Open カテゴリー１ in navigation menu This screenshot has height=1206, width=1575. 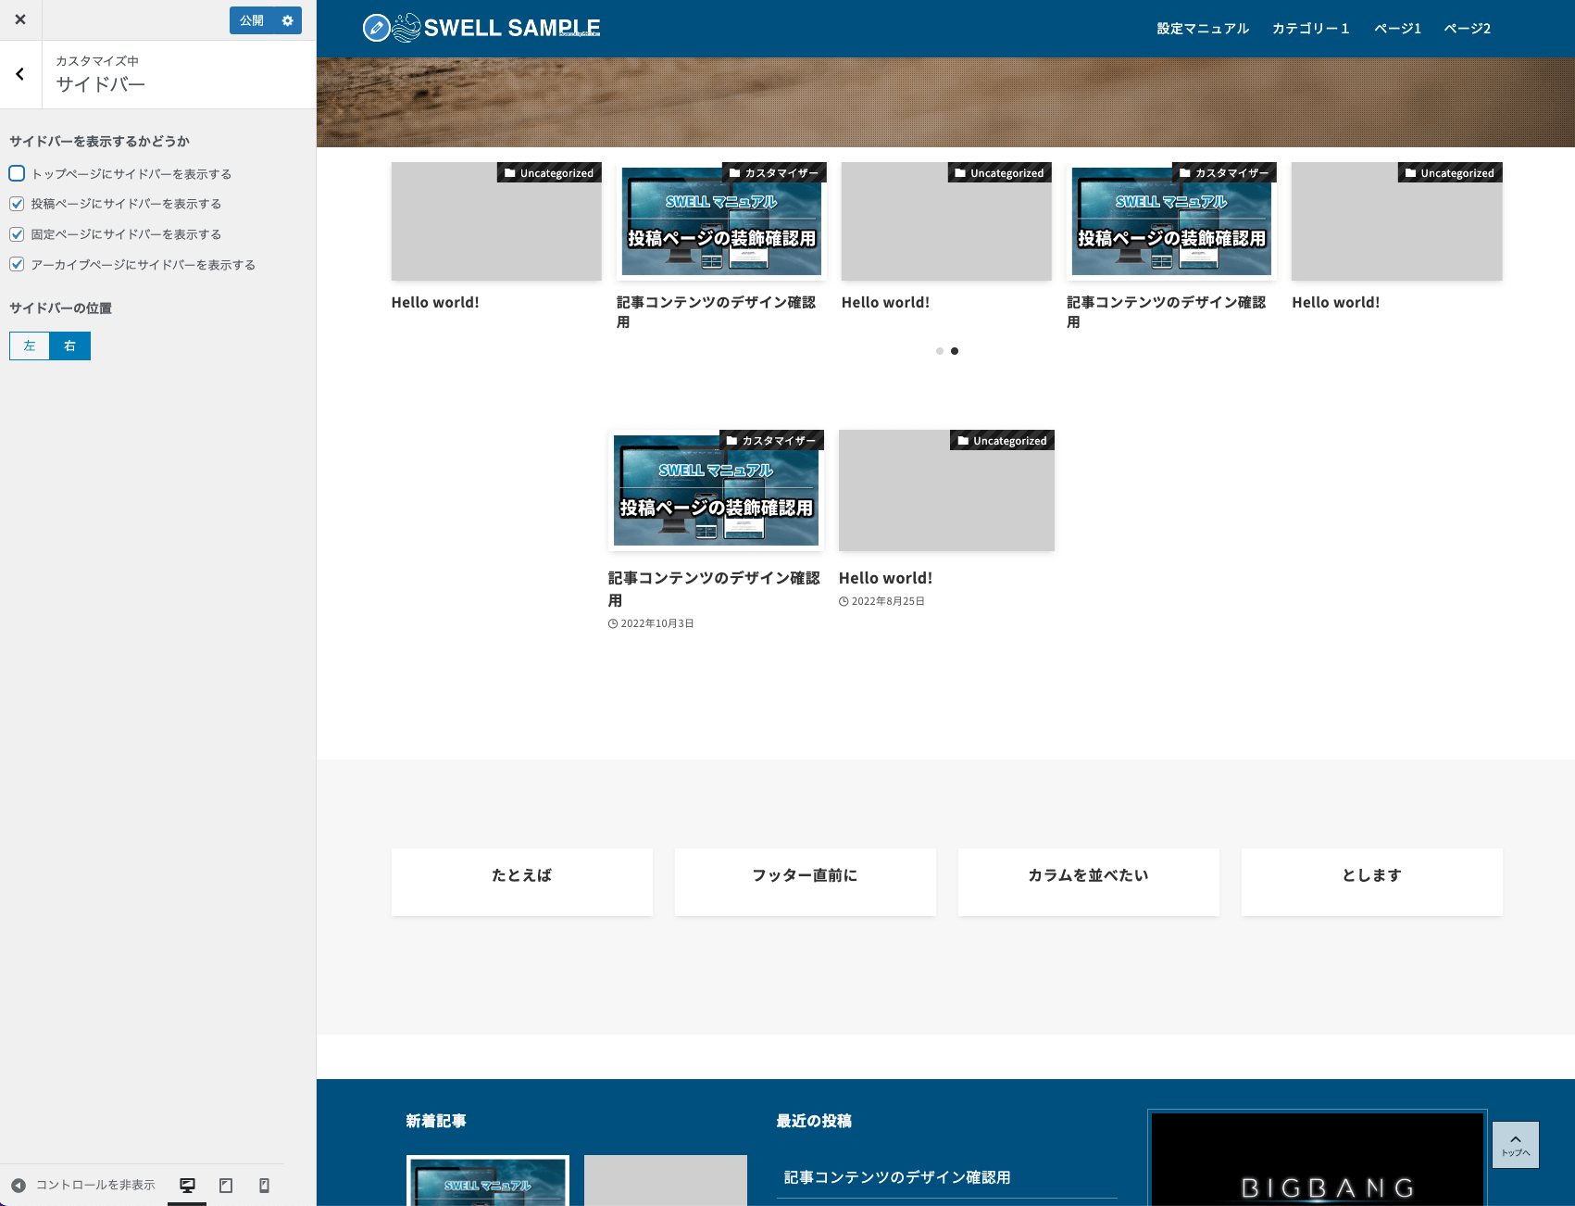[1311, 29]
